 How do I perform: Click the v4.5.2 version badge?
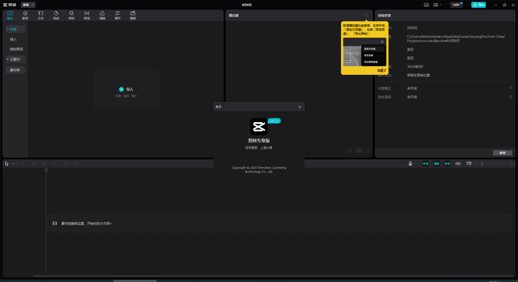(274, 121)
